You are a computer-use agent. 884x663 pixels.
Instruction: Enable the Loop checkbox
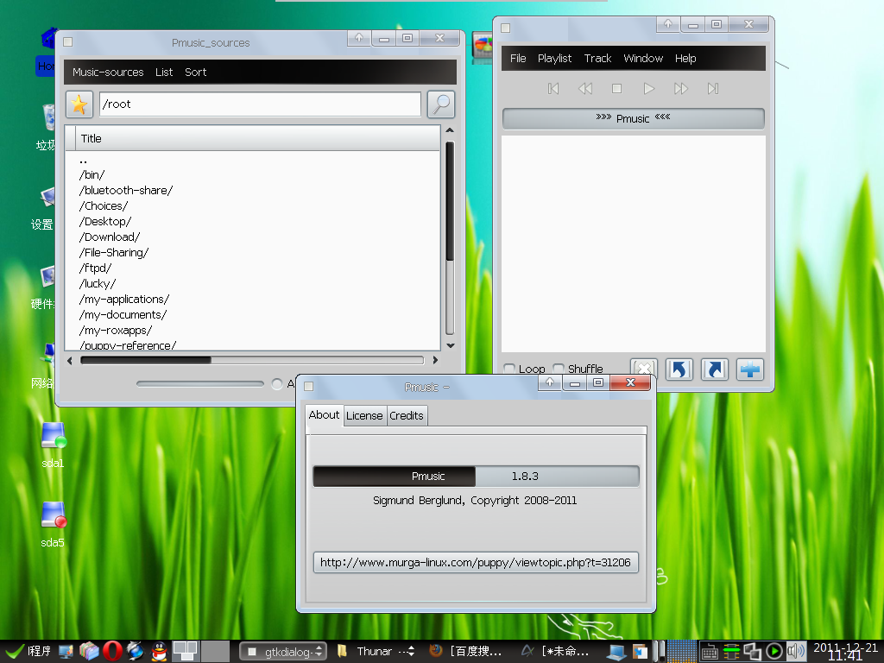pos(509,369)
